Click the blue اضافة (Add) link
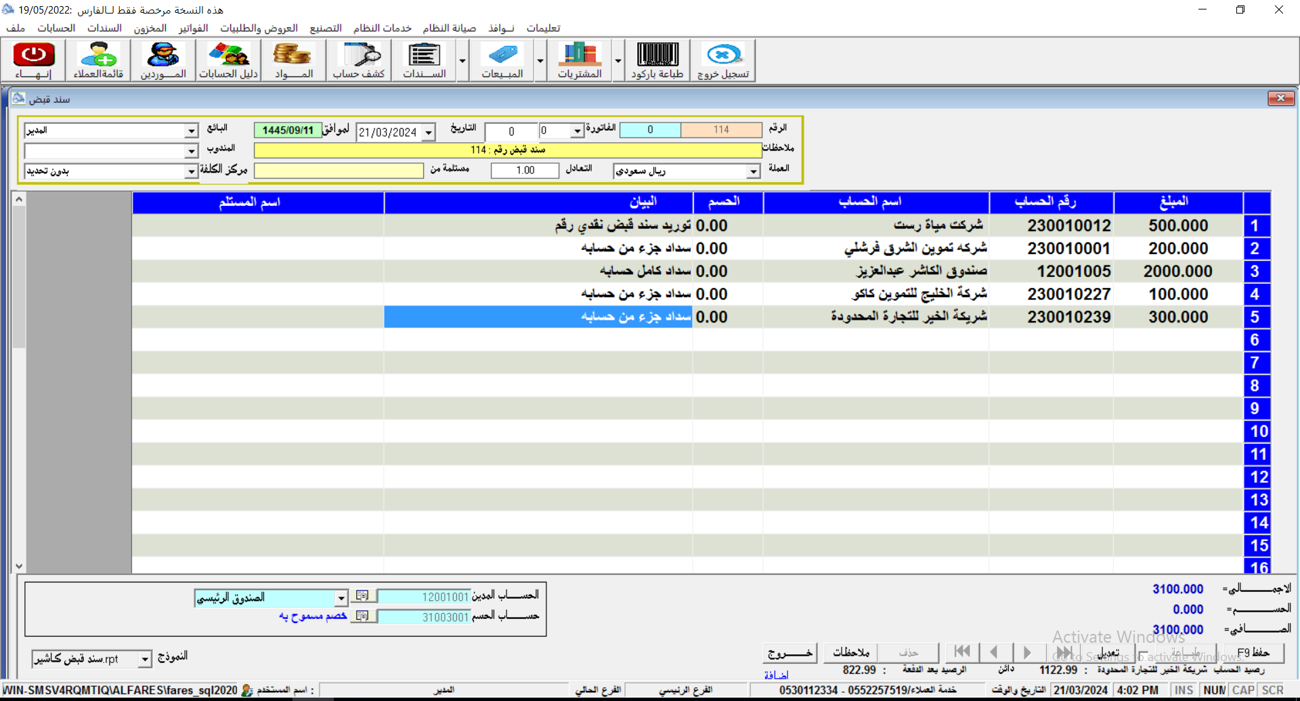The height and width of the screenshot is (701, 1300). (777, 675)
